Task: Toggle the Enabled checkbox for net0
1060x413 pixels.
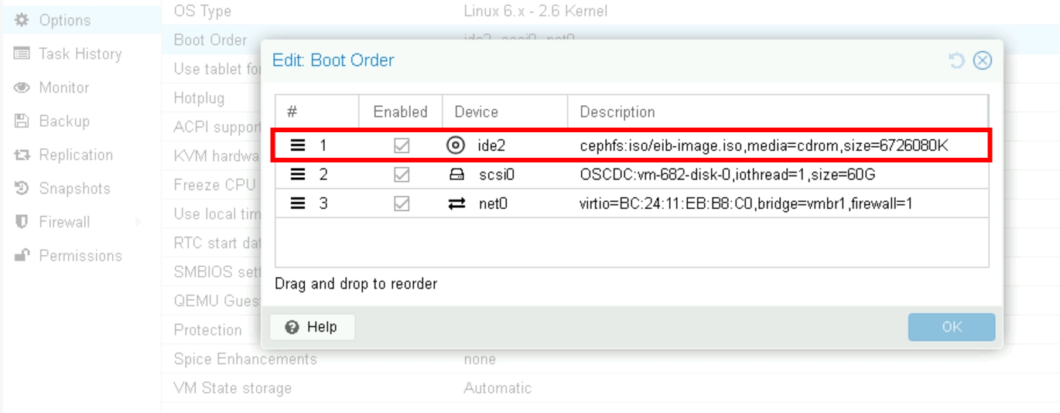Action: click(x=401, y=204)
